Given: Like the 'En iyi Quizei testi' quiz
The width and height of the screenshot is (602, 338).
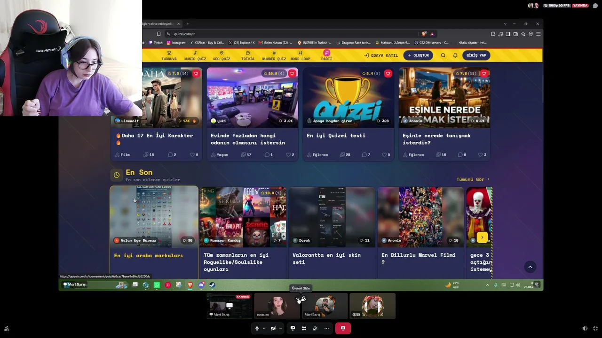Looking at the screenshot, I should [x=386, y=154].
